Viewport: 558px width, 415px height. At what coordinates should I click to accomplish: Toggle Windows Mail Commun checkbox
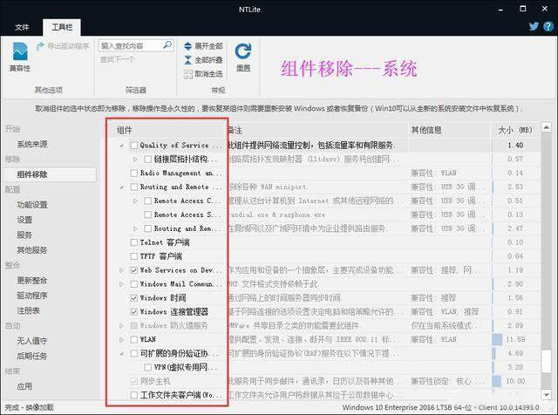point(133,284)
